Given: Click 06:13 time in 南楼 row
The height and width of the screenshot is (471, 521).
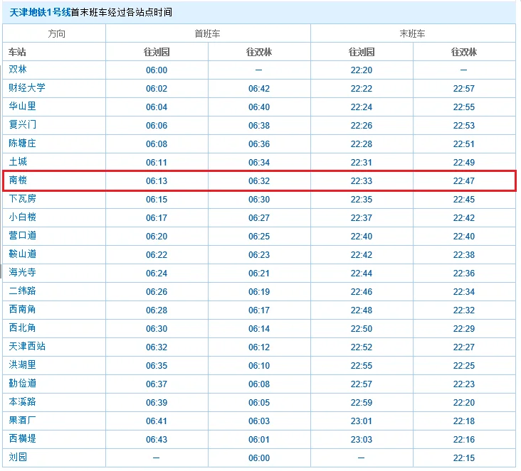Looking at the screenshot, I should point(157,181).
